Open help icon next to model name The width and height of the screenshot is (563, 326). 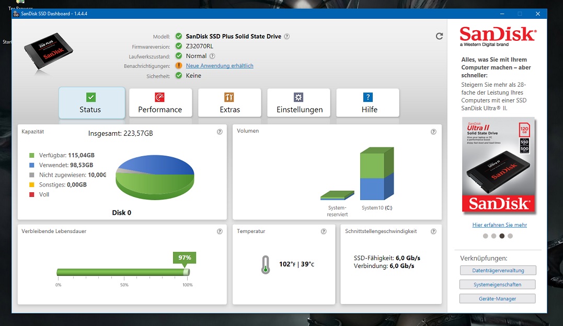tap(287, 36)
